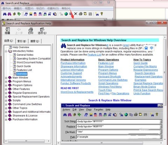Click the yellow question mark help icon in toolbar
This screenshot has height=145, width=168.
pyautogui.click(x=102, y=14)
